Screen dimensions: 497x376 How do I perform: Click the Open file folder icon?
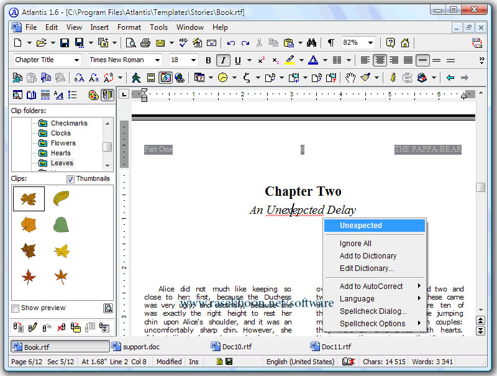41,42
